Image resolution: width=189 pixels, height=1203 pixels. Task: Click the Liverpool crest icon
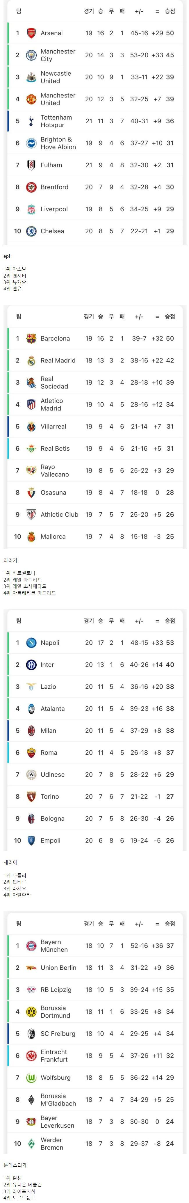(x=31, y=209)
